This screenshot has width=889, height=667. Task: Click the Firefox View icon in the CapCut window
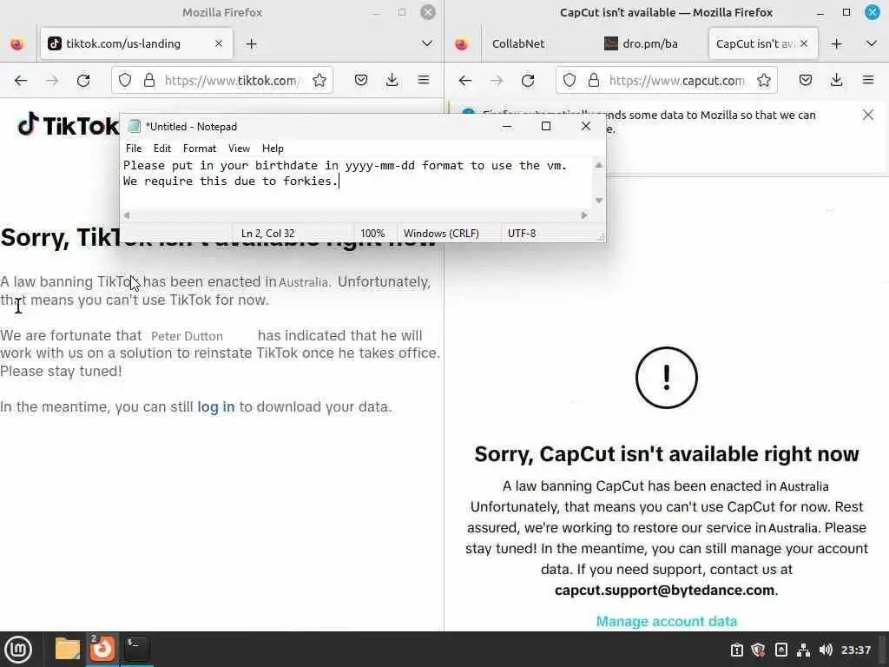pos(462,43)
